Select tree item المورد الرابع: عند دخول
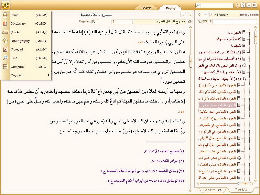 [x=217, y=105]
